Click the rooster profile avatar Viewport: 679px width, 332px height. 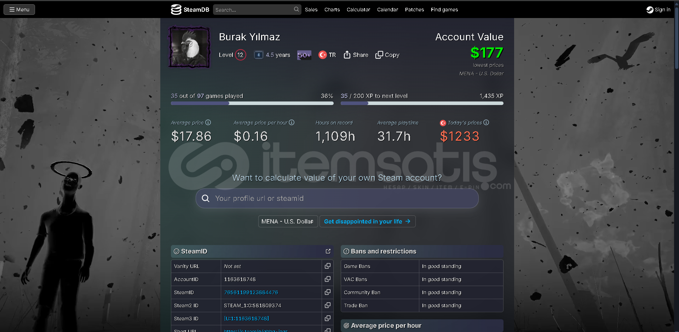pos(189,47)
